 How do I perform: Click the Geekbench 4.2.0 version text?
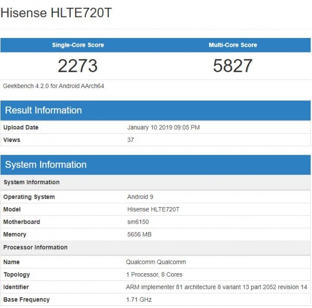pos(54,86)
